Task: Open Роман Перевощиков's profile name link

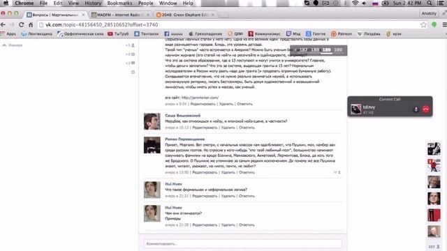Action: tap(184, 139)
